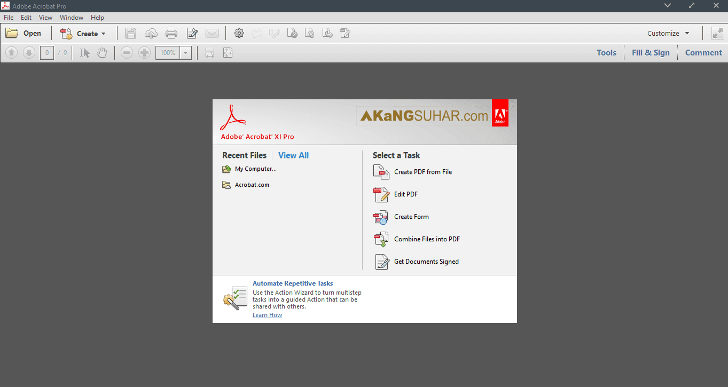Save the current file

point(130,33)
